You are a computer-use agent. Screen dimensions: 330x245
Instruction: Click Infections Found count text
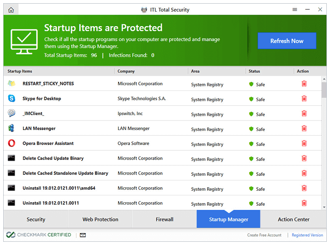tap(152, 55)
